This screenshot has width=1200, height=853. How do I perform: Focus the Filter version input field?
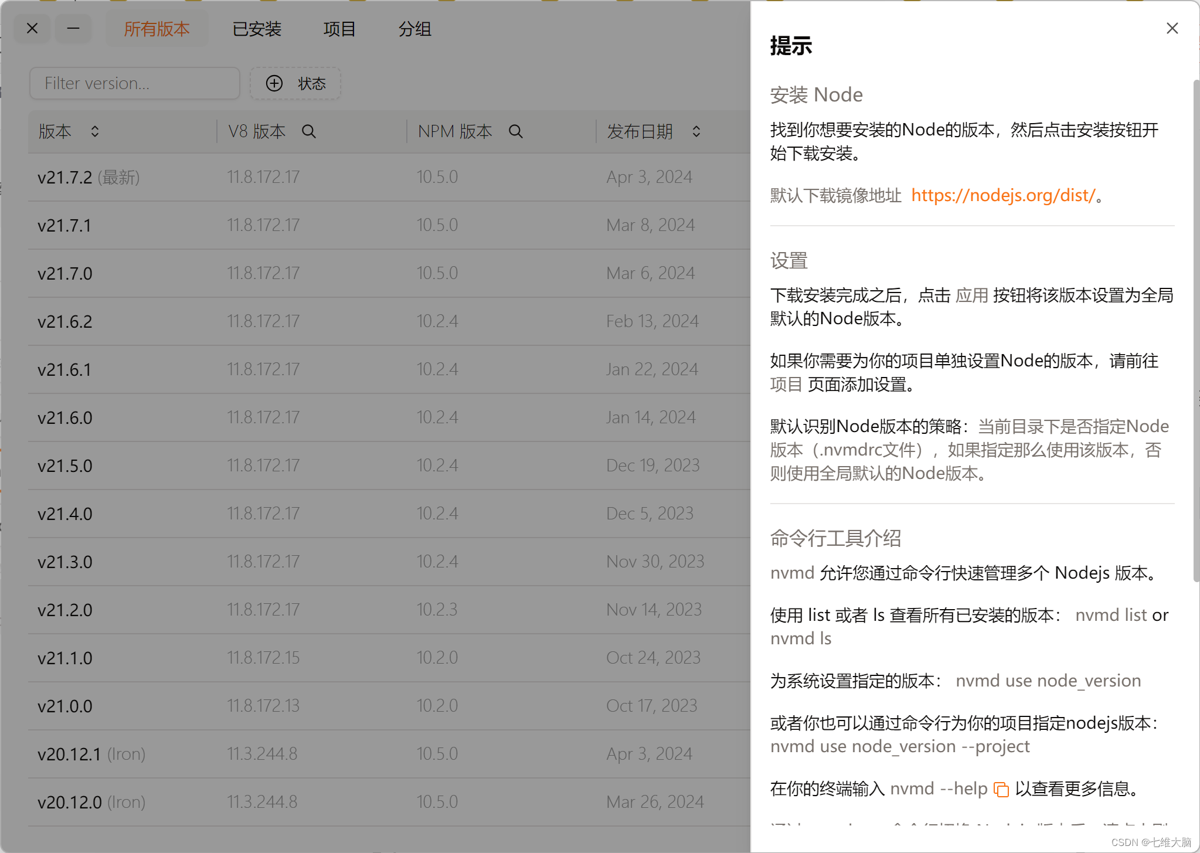pyautogui.click(x=135, y=83)
